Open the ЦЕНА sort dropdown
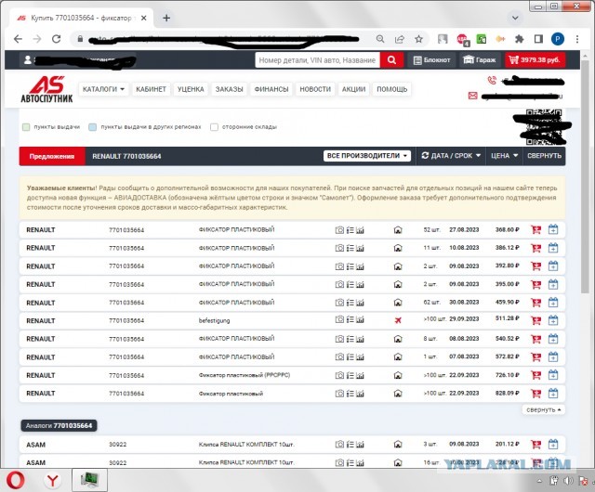This screenshot has width=595, height=492. tap(504, 156)
